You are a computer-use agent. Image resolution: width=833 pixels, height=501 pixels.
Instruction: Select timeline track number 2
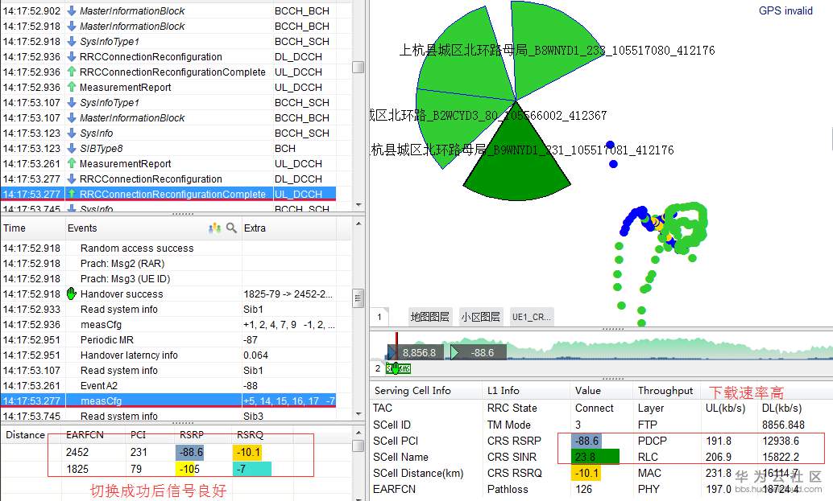(x=378, y=368)
